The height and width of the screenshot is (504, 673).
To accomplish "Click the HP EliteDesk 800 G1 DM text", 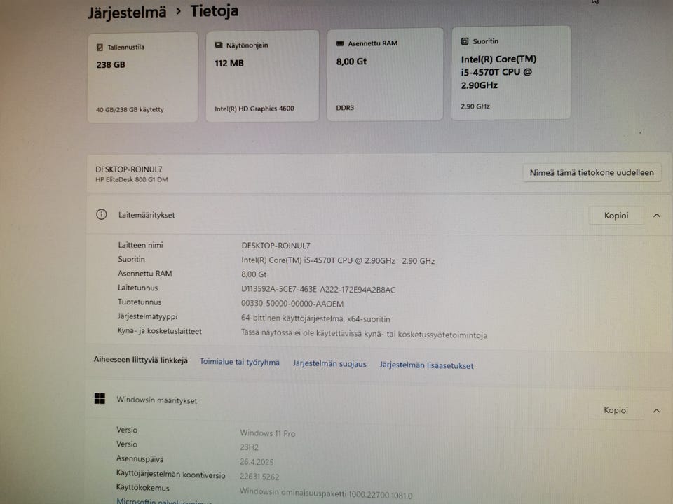I will click(x=131, y=180).
